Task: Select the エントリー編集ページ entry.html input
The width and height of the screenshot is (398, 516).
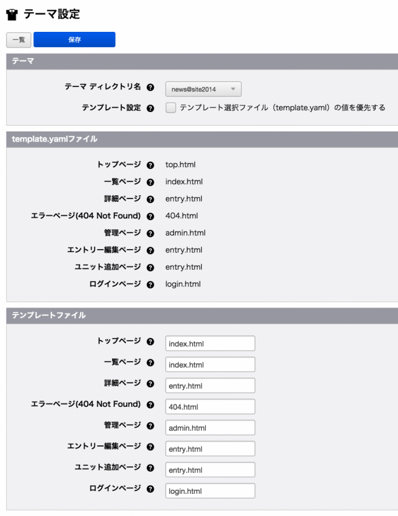Action: (210, 449)
